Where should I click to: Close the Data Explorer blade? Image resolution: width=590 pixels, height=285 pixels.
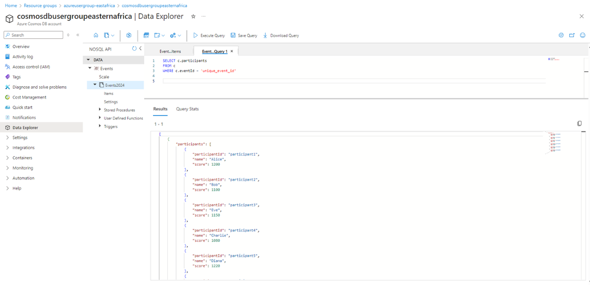click(582, 16)
